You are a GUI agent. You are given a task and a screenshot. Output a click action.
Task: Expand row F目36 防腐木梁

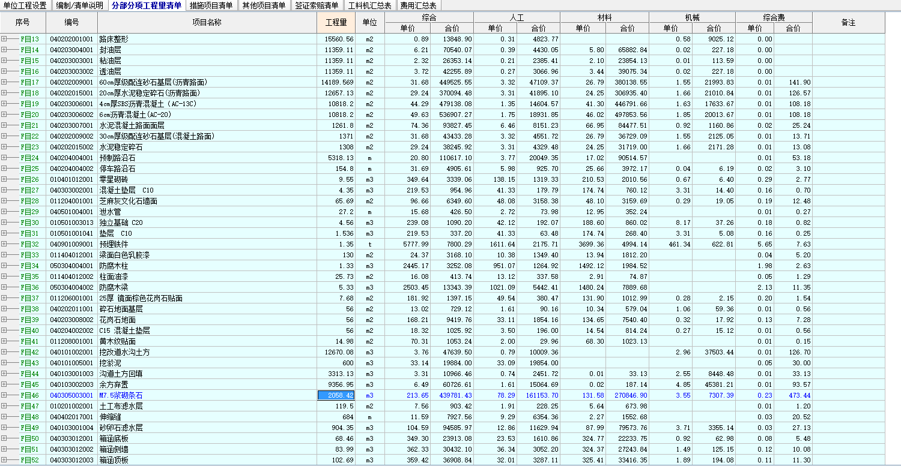(x=4, y=287)
